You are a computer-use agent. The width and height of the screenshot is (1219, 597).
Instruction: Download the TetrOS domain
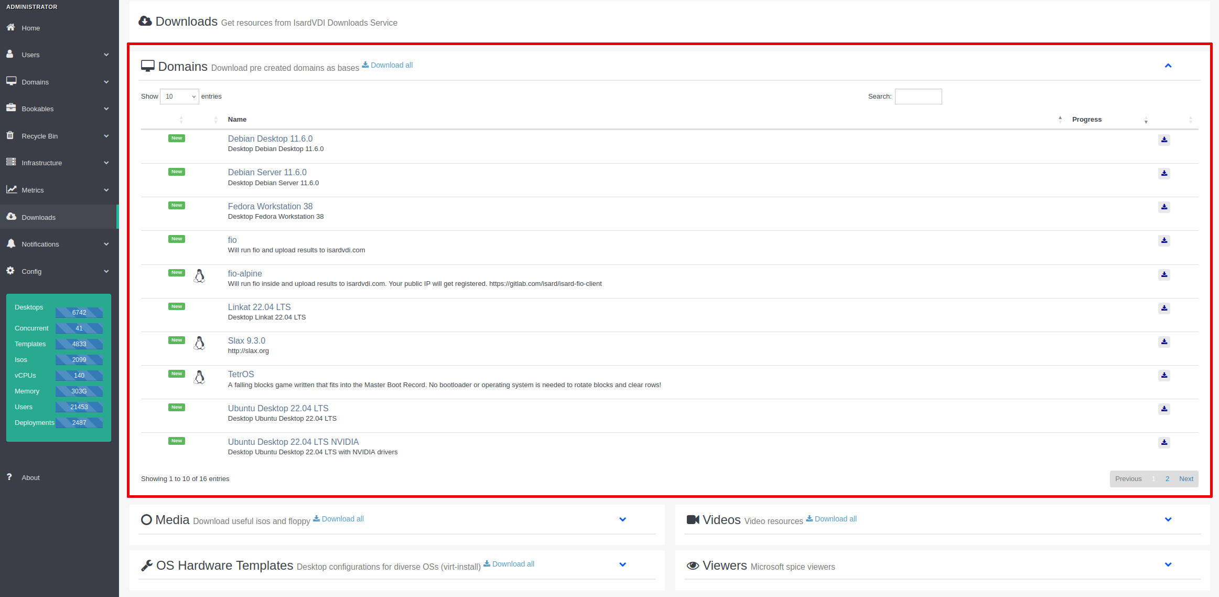[x=1164, y=375]
